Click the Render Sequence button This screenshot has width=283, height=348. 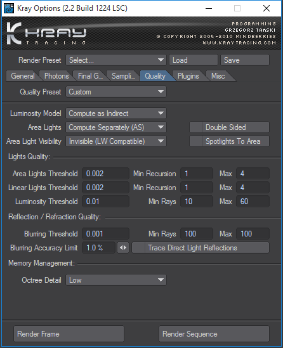tap(214, 334)
